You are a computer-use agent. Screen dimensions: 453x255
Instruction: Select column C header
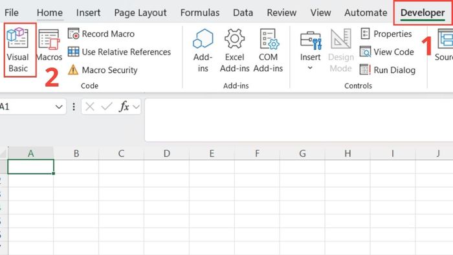[122, 153]
